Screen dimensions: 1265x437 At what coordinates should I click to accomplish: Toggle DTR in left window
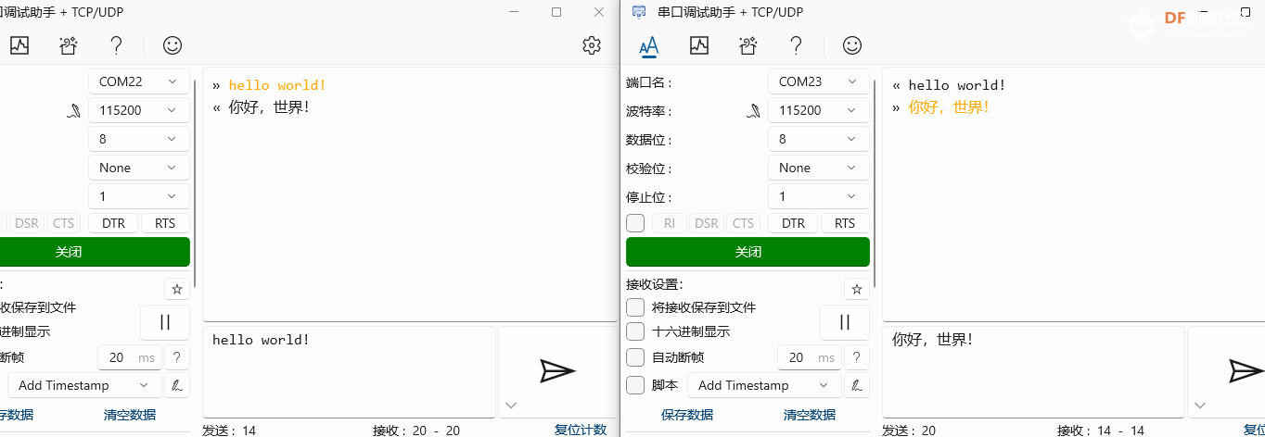[x=113, y=223]
